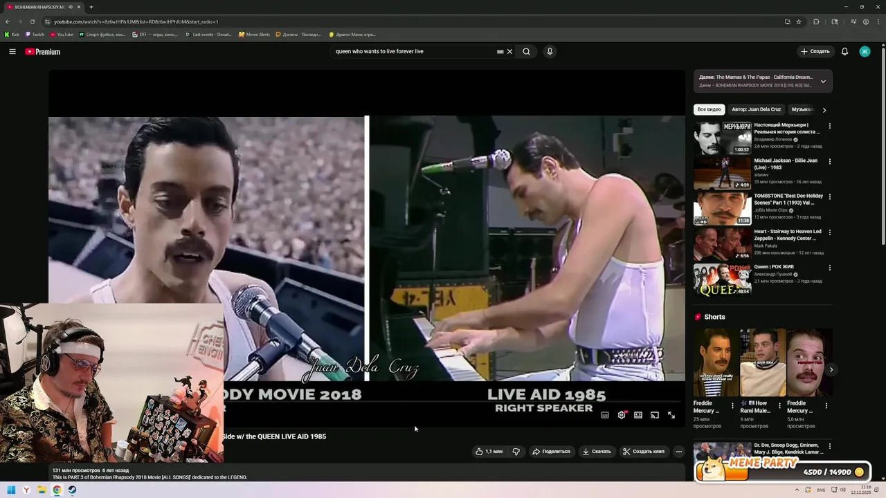
Task: Start voice search with the microphone
Action: tap(550, 51)
